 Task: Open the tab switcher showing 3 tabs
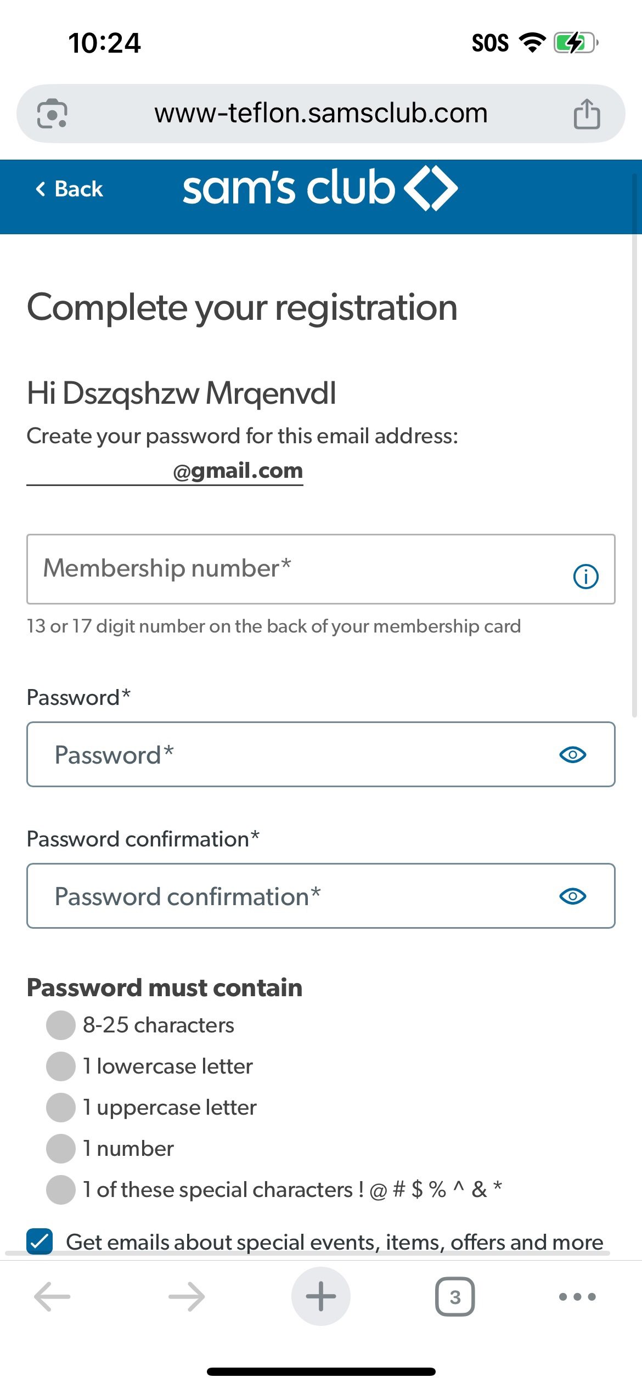pyautogui.click(x=454, y=1297)
